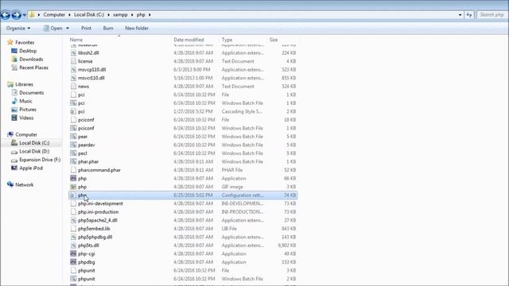Select the php5ts.dll file name
This screenshot has width=509, height=286.
click(x=88, y=245)
